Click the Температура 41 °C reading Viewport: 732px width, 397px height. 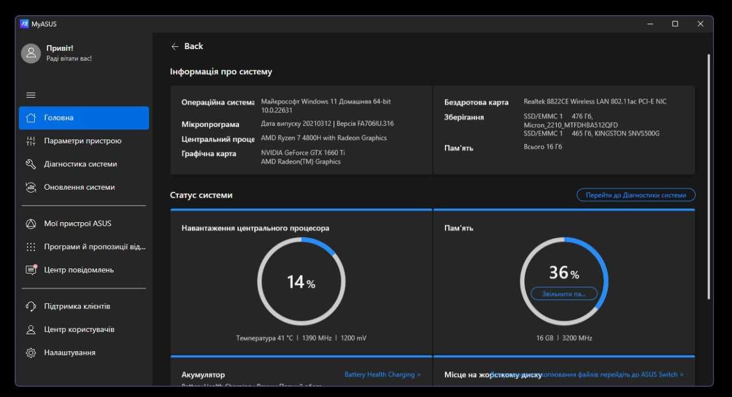click(264, 338)
